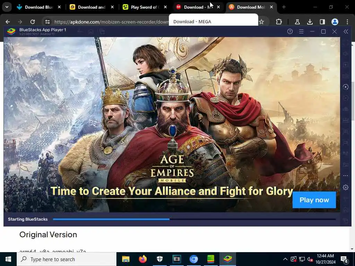Viewport: 355px width, 266px height.
Task: Click the muted speaker tray icon
Action: click(310, 259)
